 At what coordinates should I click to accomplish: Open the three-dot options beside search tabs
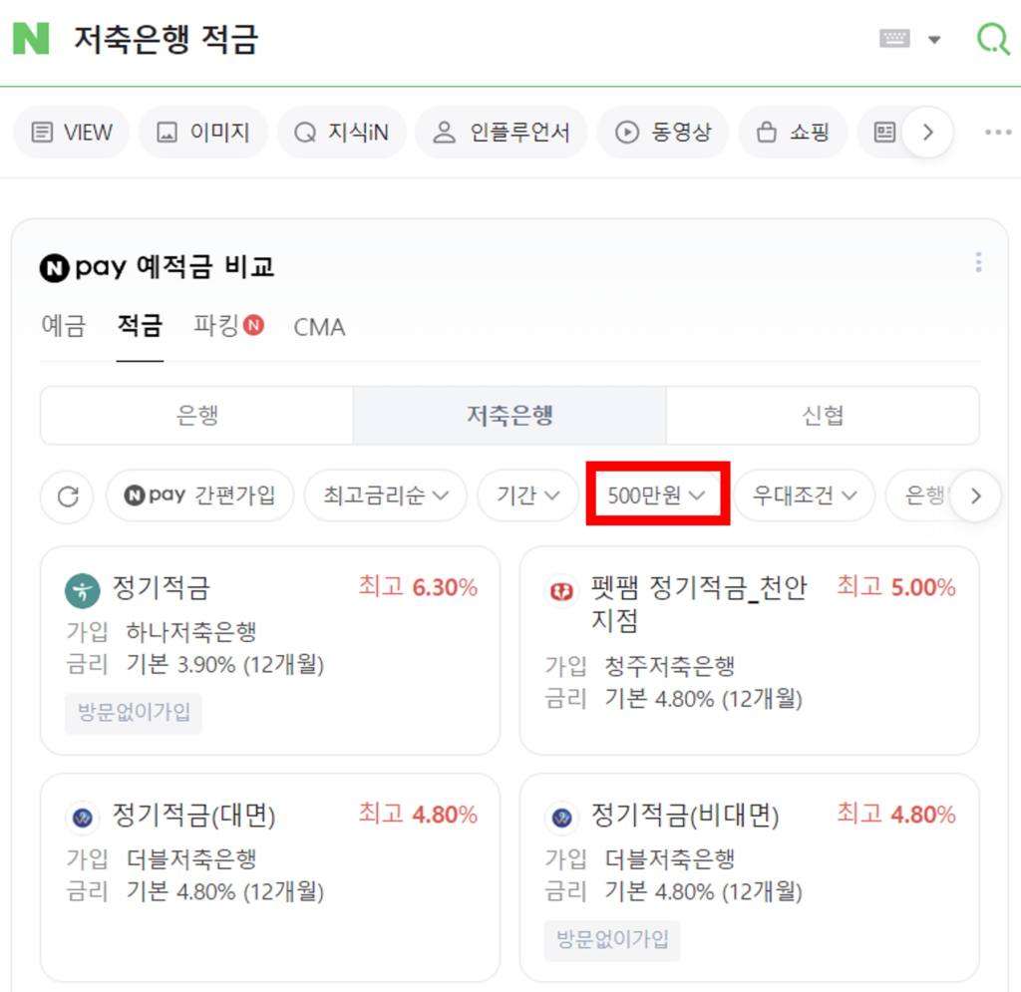point(997,133)
